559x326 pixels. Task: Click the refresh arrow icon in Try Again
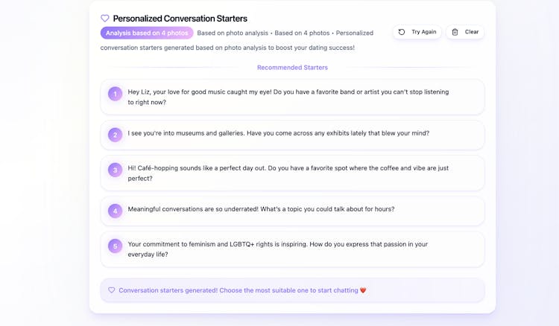[402, 32]
